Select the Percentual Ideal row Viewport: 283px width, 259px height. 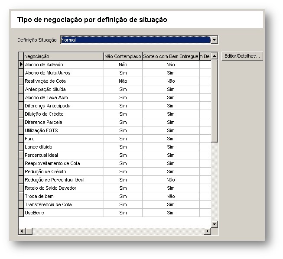[x=115, y=155]
